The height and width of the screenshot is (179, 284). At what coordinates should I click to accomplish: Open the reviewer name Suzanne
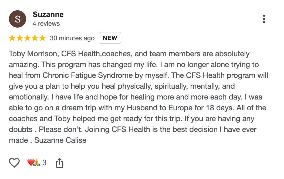coord(48,14)
